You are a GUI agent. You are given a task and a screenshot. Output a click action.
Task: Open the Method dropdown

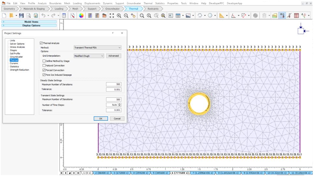[97, 47]
